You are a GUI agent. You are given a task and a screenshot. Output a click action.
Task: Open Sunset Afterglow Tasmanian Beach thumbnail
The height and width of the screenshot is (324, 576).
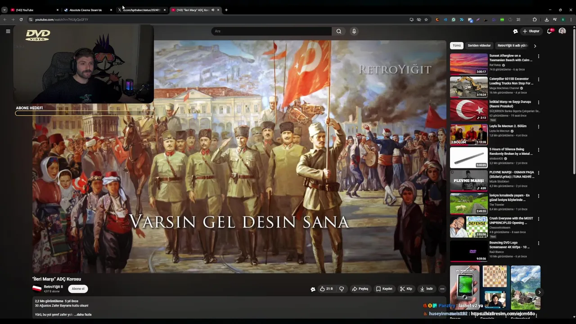[x=469, y=64]
